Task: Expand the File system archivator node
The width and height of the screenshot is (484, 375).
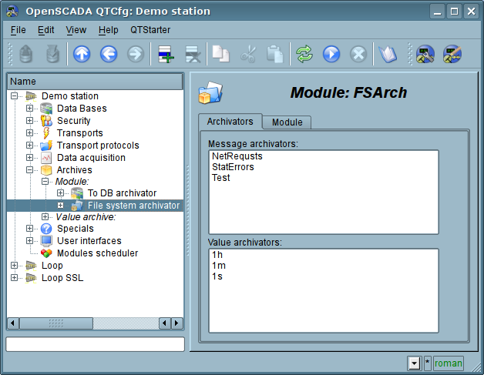Action: tap(60, 206)
